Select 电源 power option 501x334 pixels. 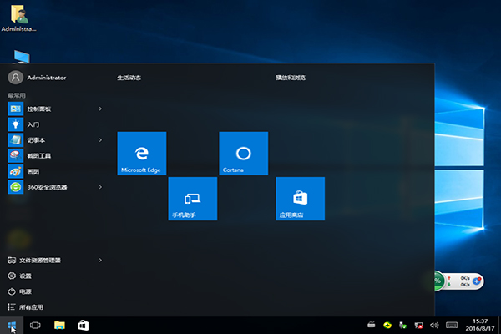tap(25, 291)
